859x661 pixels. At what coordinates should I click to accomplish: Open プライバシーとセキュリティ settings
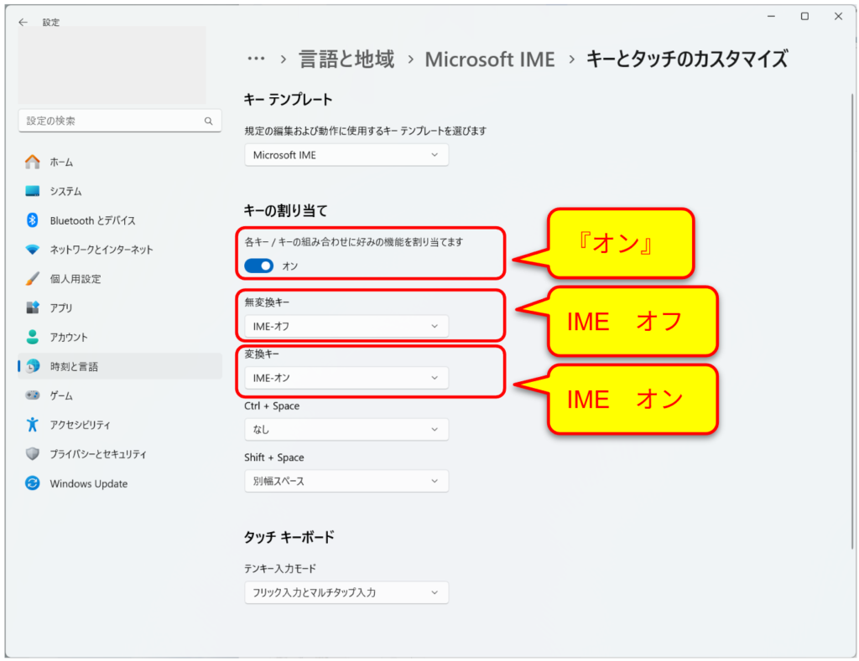tap(120, 453)
